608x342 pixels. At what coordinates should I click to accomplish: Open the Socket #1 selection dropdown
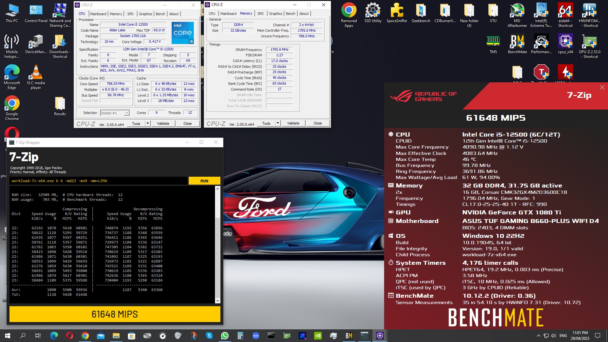coord(115,113)
